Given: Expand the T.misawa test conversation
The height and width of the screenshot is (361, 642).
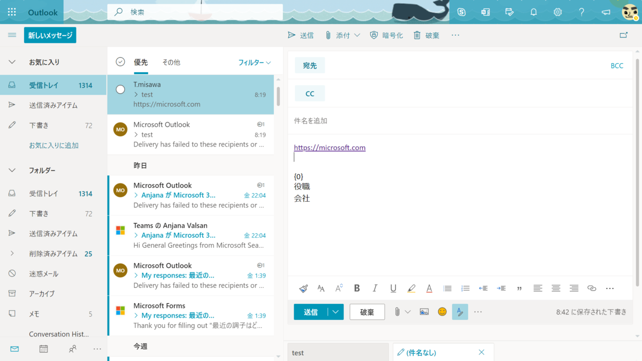Looking at the screenshot, I should click(136, 95).
